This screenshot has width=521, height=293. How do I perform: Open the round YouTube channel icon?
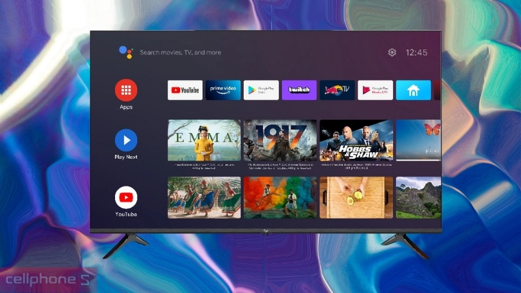click(x=126, y=197)
